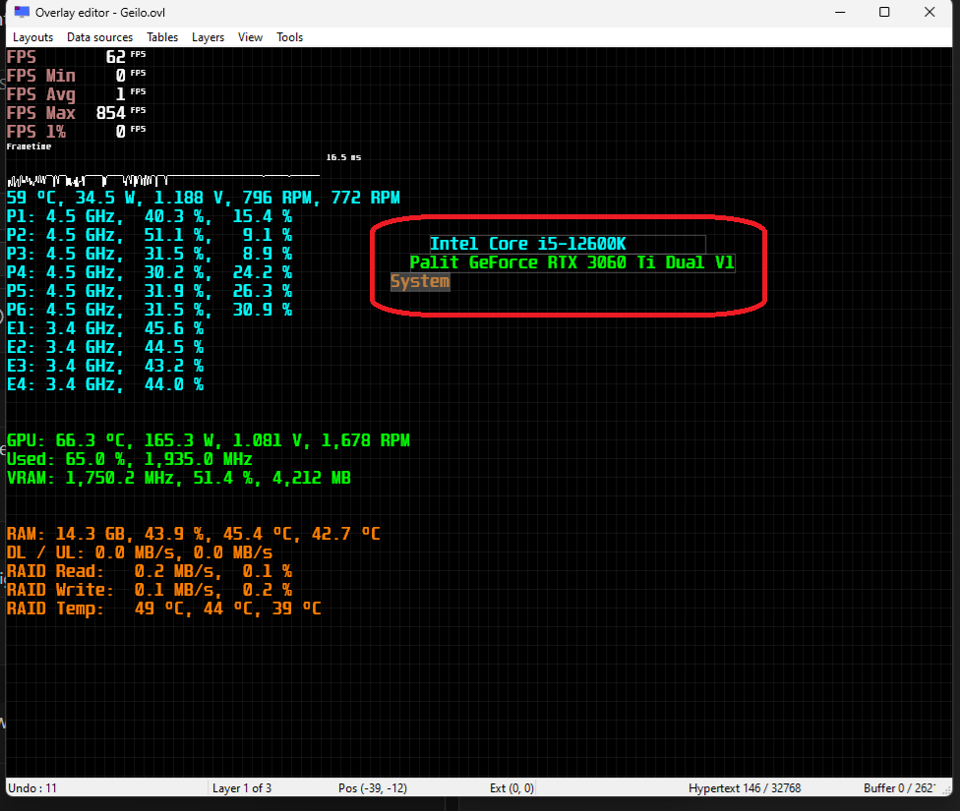Select the E1 core row
Screen dimensions: 960x811
pyautogui.click(x=104, y=328)
